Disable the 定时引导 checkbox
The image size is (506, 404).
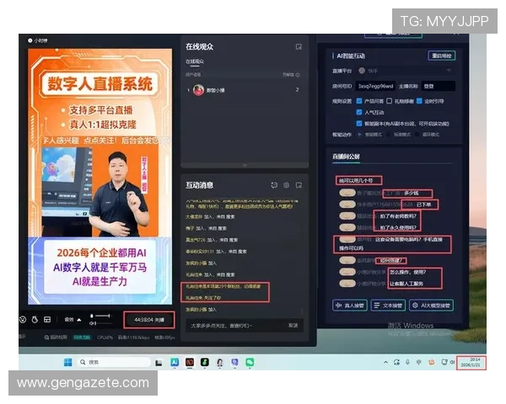[x=419, y=101]
